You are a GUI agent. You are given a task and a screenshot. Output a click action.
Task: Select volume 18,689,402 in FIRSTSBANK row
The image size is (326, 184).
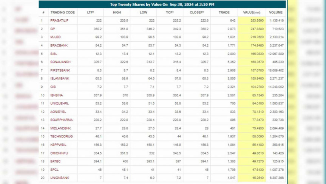click(276, 70)
